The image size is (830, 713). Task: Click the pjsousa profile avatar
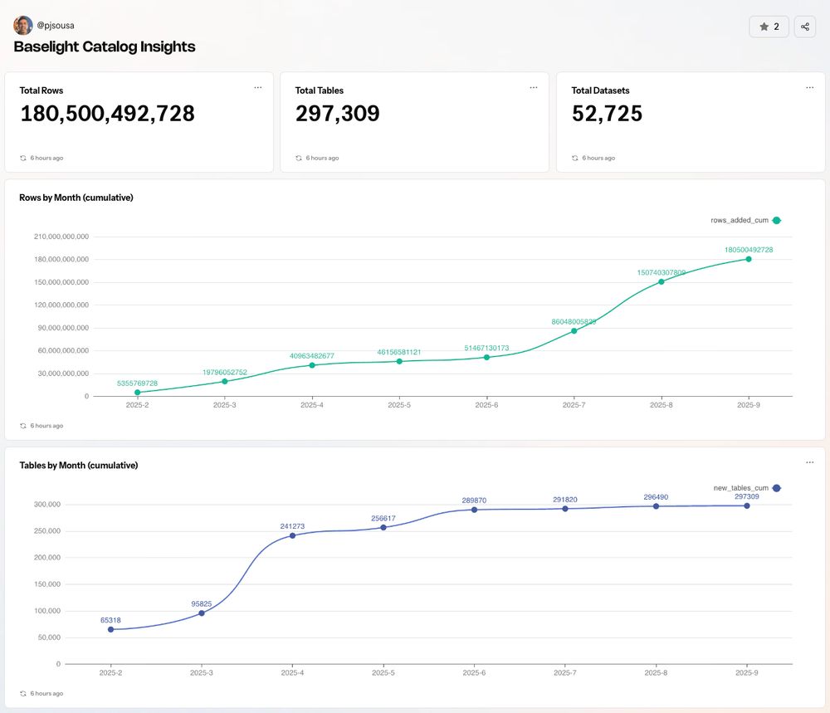22,26
